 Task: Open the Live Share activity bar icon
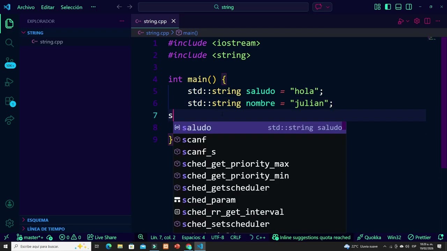point(9,120)
